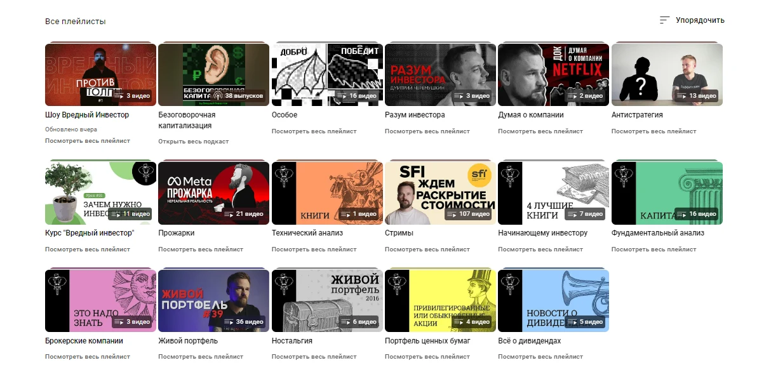Click the Безоговорочная капитализация podcast thumbnail
This screenshot has width=778, height=372.
[214, 74]
